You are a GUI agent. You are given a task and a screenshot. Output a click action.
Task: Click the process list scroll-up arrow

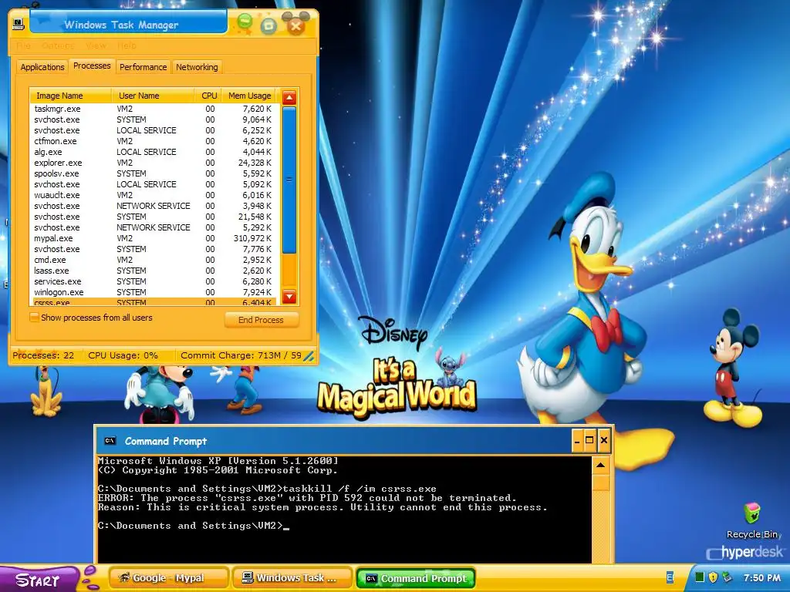[x=289, y=98]
